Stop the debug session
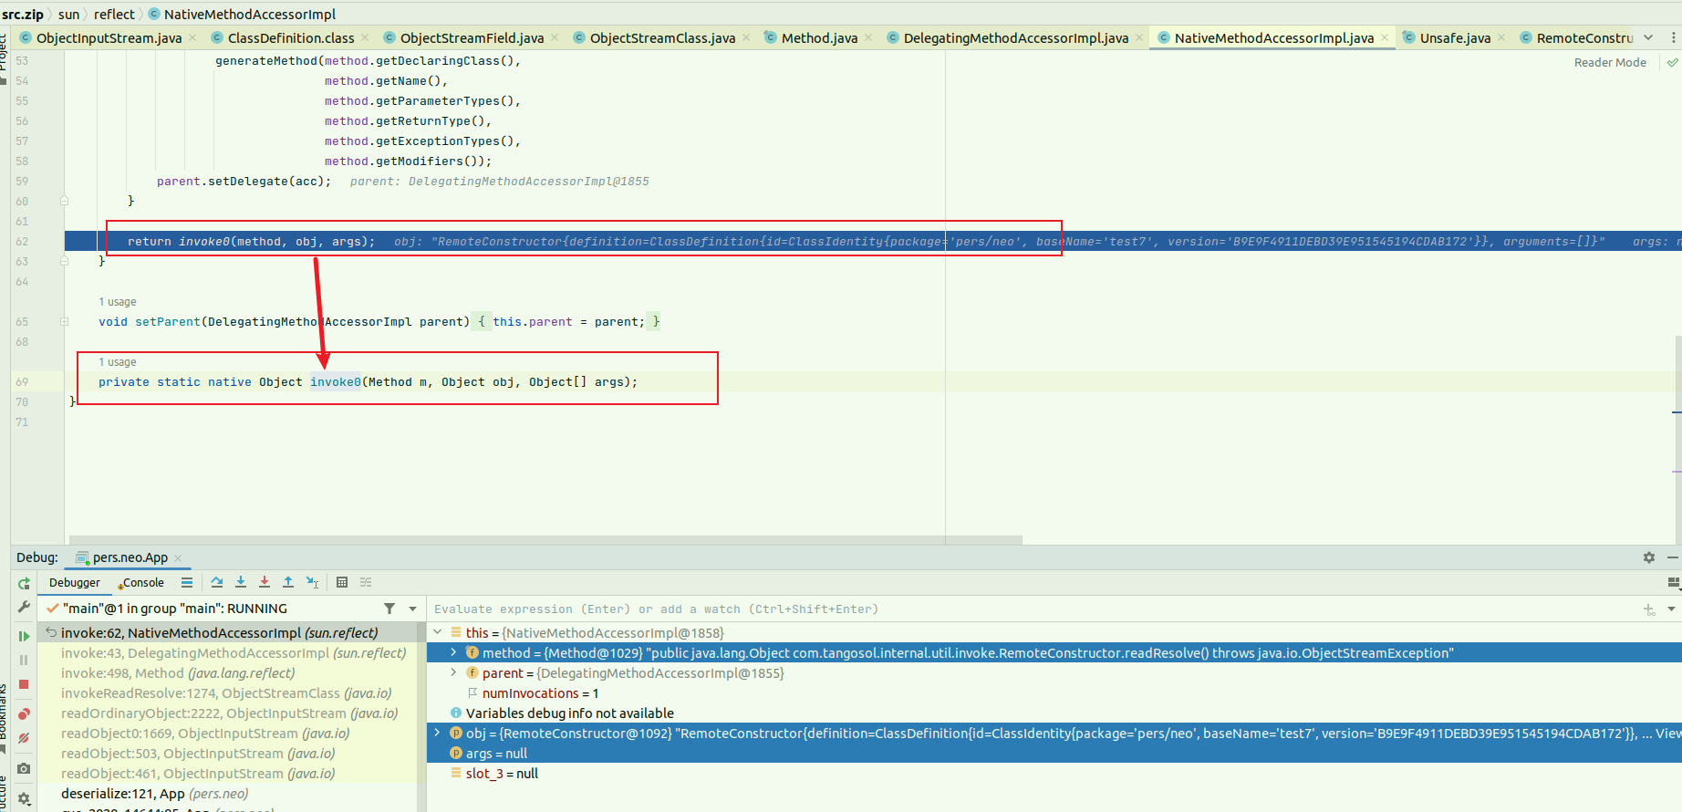1682x812 pixels. [24, 684]
